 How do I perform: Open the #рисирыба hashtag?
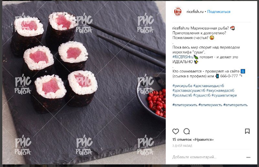pyautogui.click(x=182, y=86)
